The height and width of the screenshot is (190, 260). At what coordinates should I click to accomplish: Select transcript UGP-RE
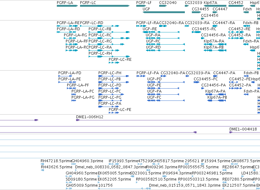point(150,29)
